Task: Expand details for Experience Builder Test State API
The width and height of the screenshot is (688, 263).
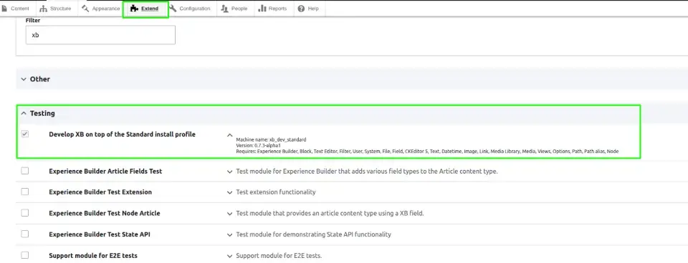Action: point(229,234)
